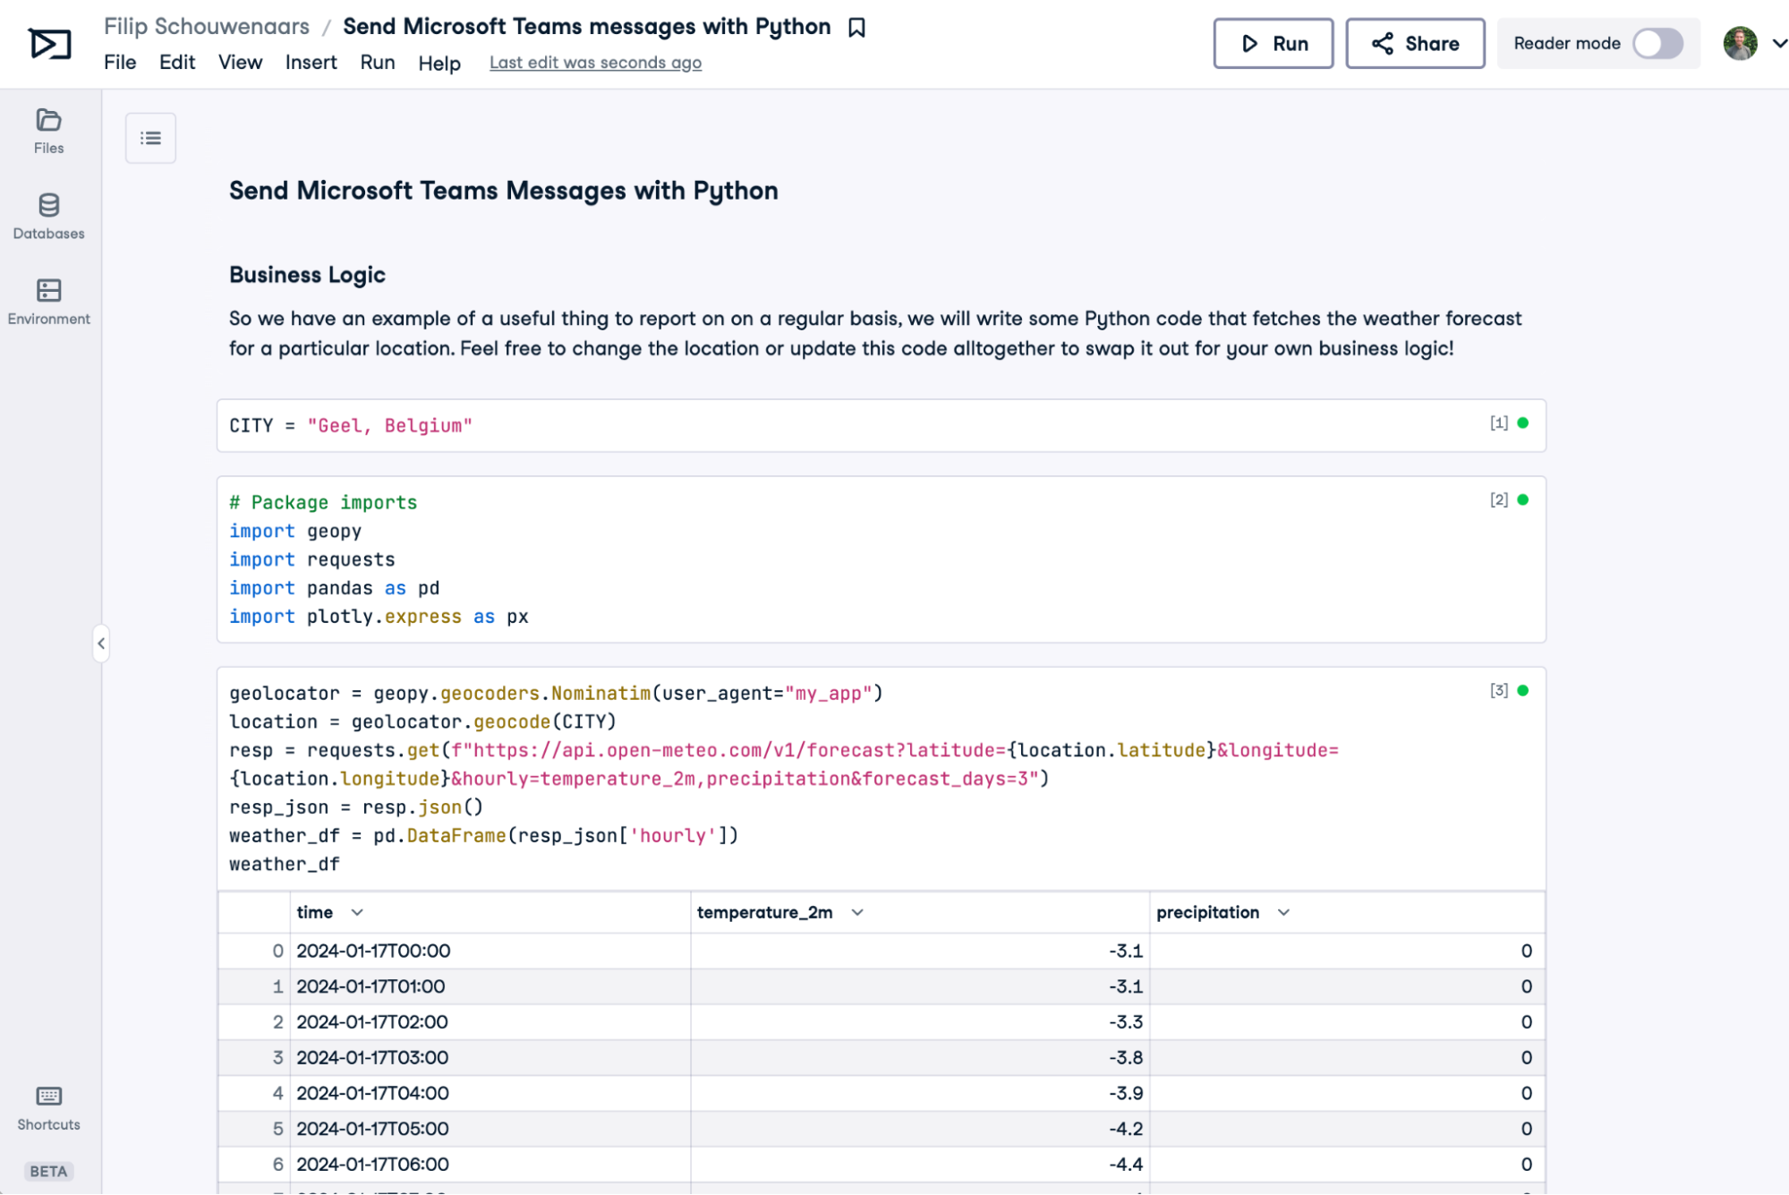1789x1195 pixels.
Task: Bookmark this workspace with the bookmark icon
Action: click(856, 28)
